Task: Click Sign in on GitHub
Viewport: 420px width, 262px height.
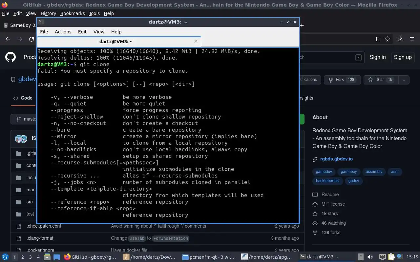Action: [378, 57]
